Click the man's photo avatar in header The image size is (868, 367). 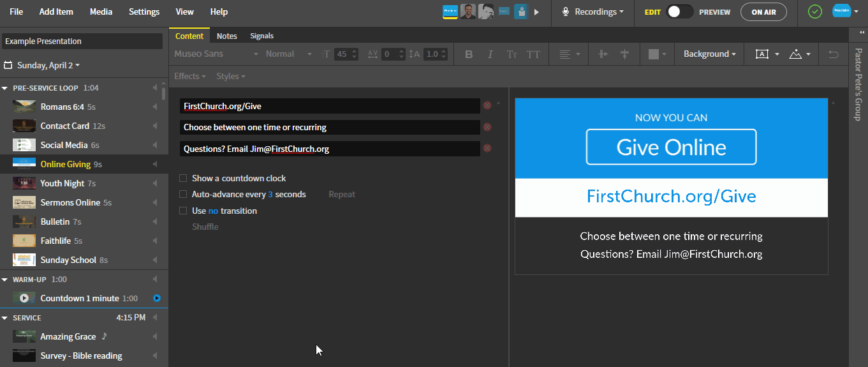coord(467,11)
